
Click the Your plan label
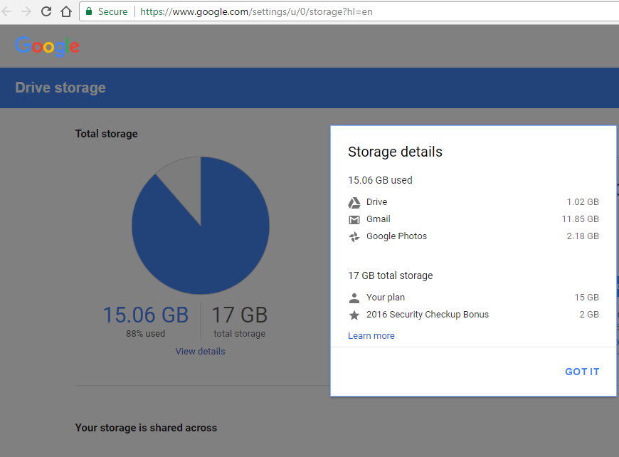(386, 297)
